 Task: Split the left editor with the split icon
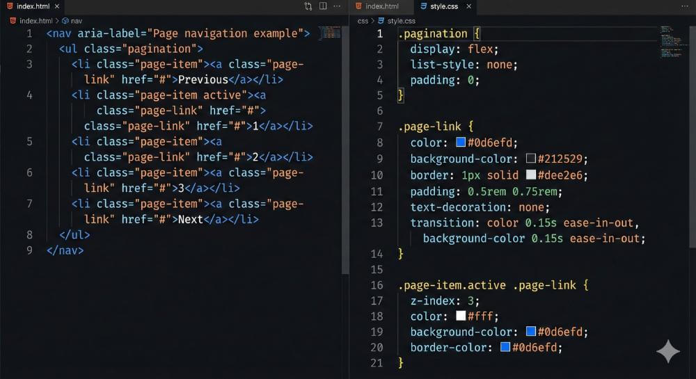pos(323,6)
